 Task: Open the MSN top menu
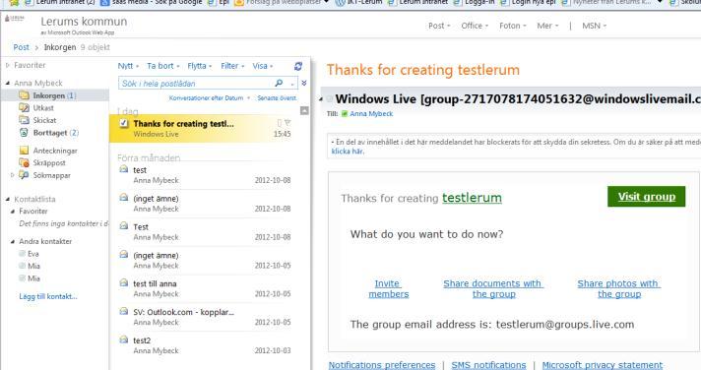pyautogui.click(x=594, y=26)
